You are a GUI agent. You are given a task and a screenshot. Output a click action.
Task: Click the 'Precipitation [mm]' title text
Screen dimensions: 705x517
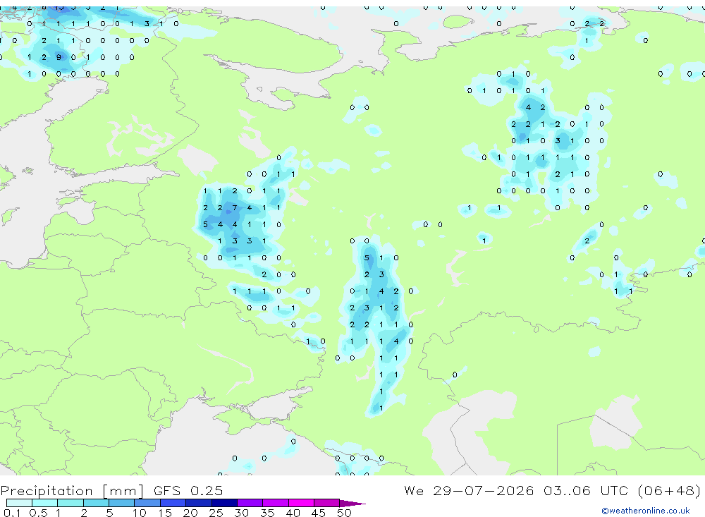point(72,491)
